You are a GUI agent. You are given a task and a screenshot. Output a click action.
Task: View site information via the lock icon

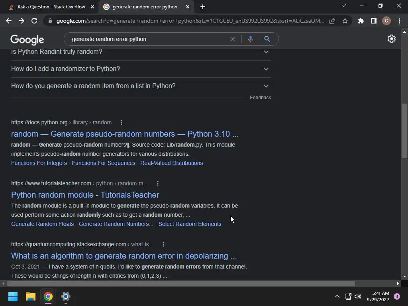(50, 21)
